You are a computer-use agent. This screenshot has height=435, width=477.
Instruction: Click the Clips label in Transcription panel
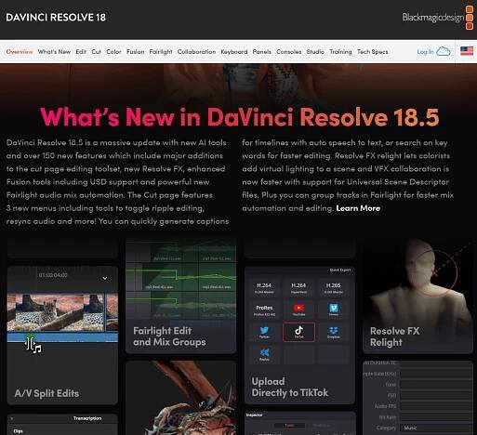[x=18, y=431]
